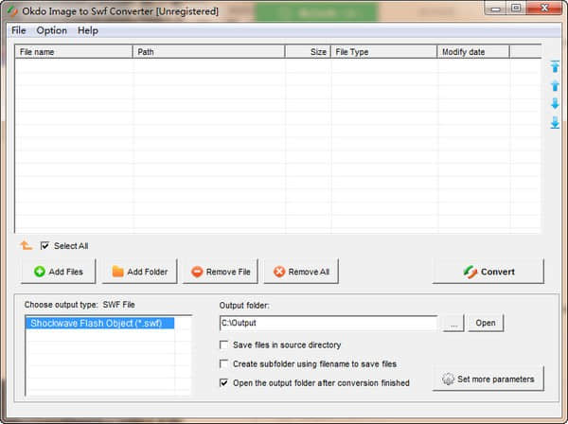The width and height of the screenshot is (568, 424).
Task: Click the orange up-level arrow icon
Action: (x=27, y=245)
